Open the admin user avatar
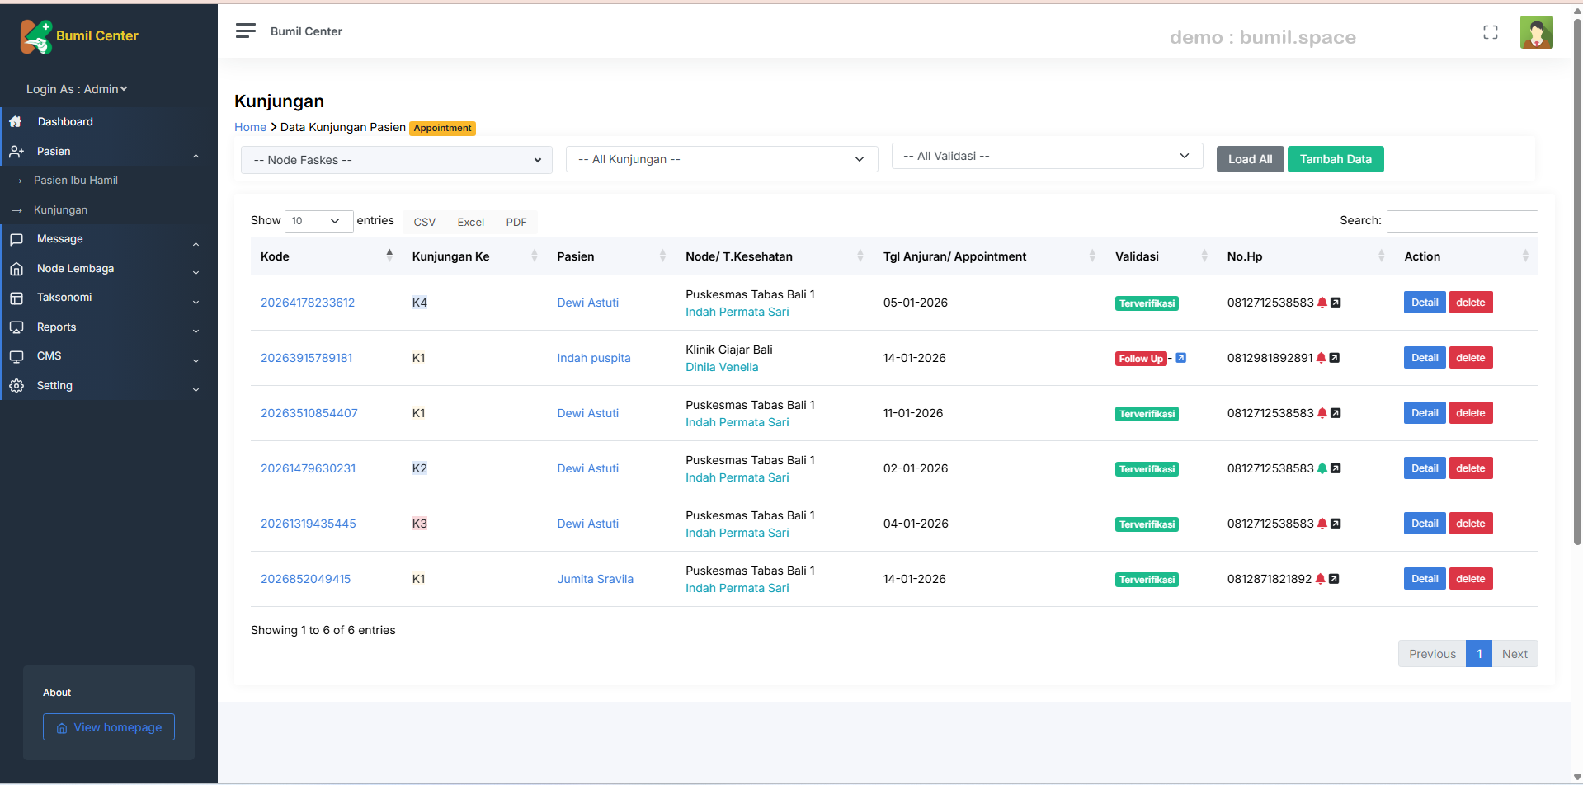The height and width of the screenshot is (785, 1583). coord(1535,33)
